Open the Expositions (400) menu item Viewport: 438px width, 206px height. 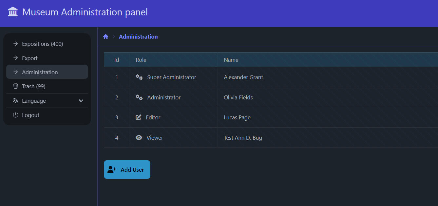(42, 44)
